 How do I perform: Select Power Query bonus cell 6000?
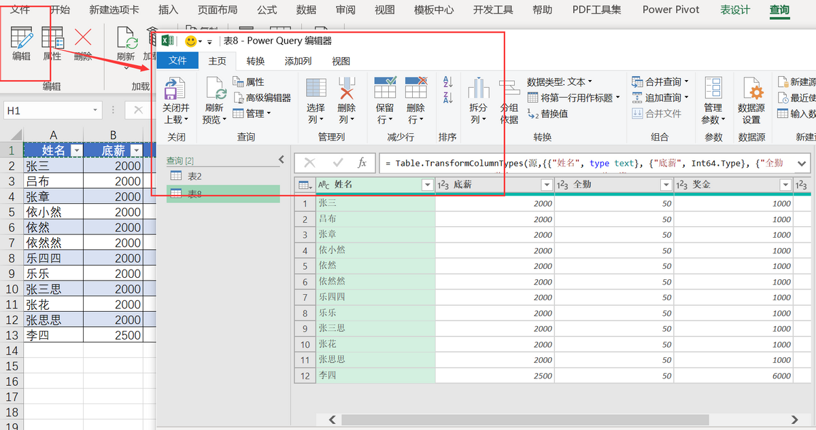[734, 376]
